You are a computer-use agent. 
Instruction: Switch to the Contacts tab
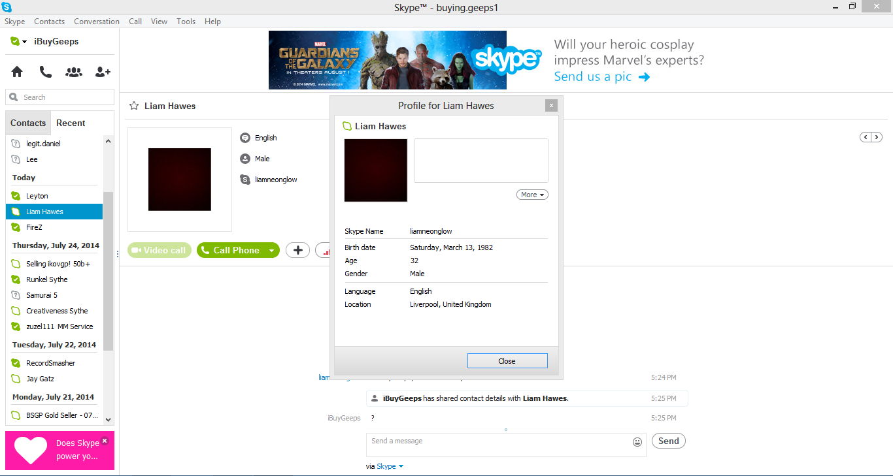(x=28, y=123)
